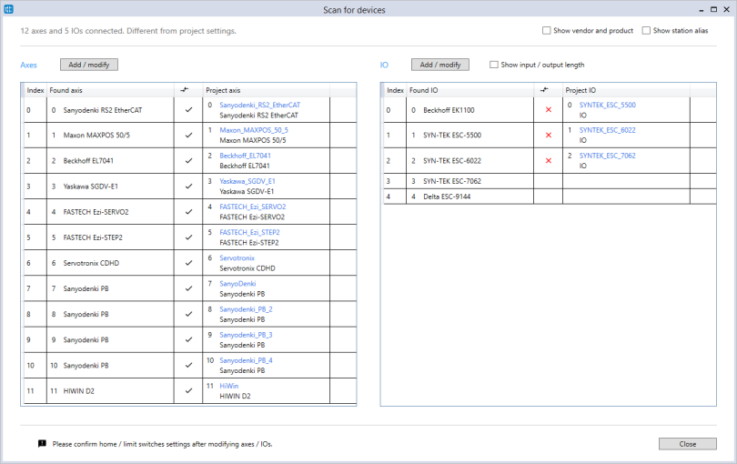Click the app icon in title bar
This screenshot has height=464, width=737.
pyautogui.click(x=8, y=9)
